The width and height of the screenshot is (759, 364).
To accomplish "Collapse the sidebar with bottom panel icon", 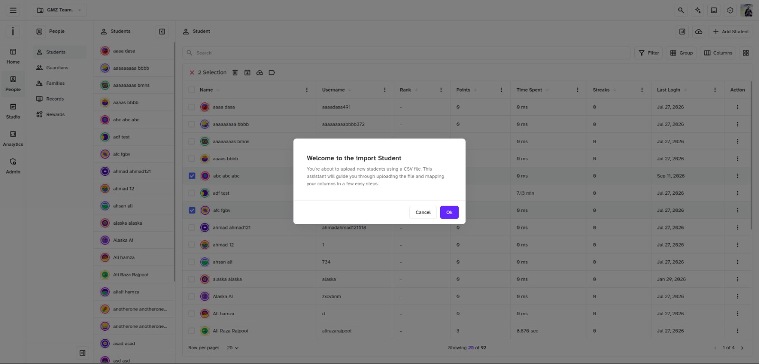I will point(83,353).
